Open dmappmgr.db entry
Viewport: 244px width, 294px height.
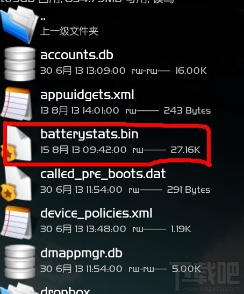[x=81, y=254]
